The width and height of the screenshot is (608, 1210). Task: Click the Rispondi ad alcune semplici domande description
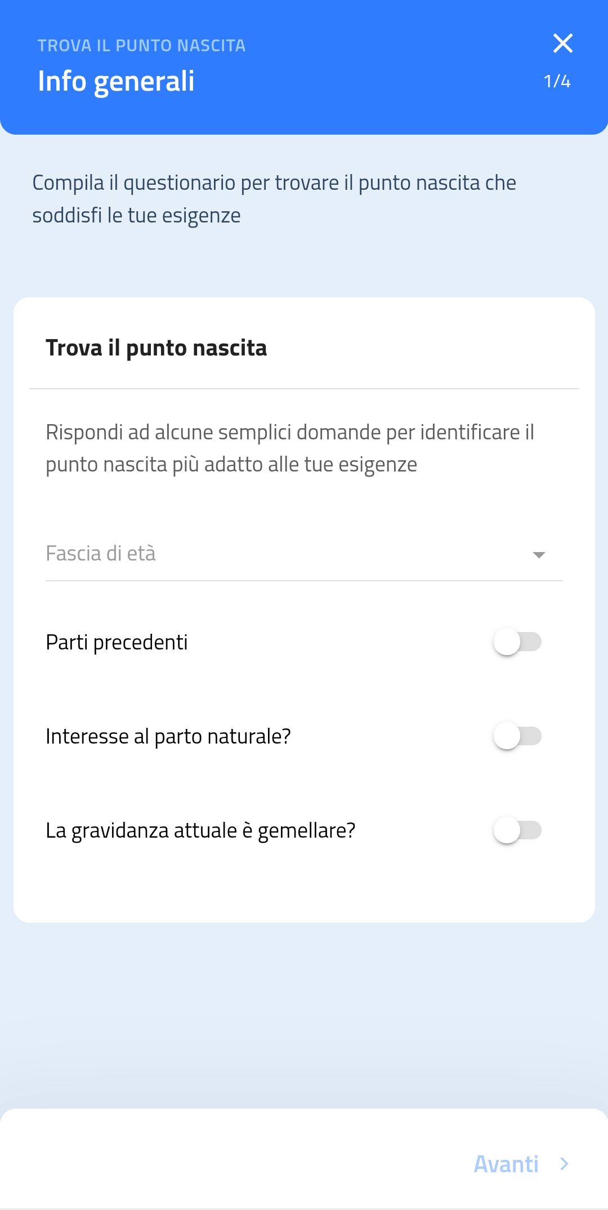(x=289, y=448)
